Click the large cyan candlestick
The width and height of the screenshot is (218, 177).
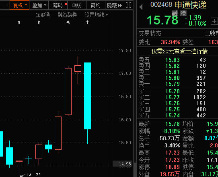[87, 96]
